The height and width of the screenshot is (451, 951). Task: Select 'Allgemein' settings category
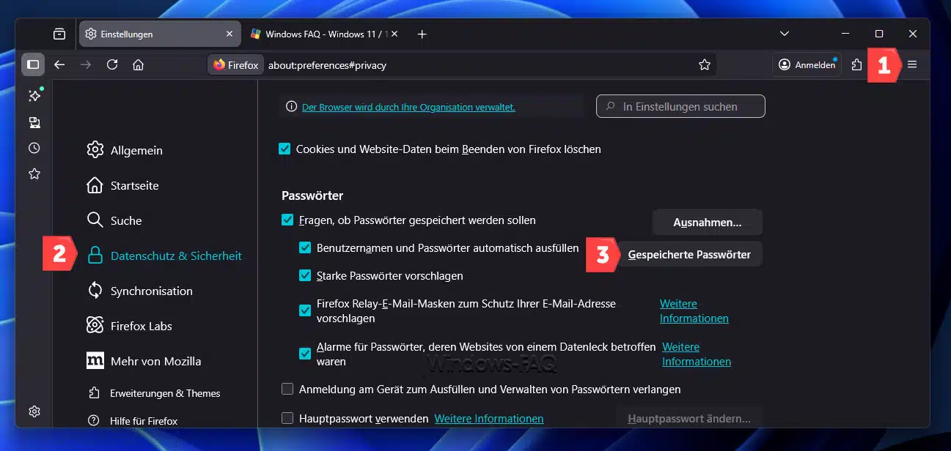[136, 150]
